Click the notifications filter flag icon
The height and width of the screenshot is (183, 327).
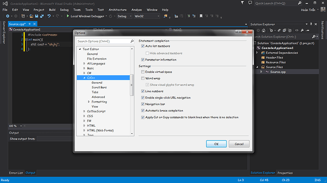pyautogui.click(x=242, y=3)
